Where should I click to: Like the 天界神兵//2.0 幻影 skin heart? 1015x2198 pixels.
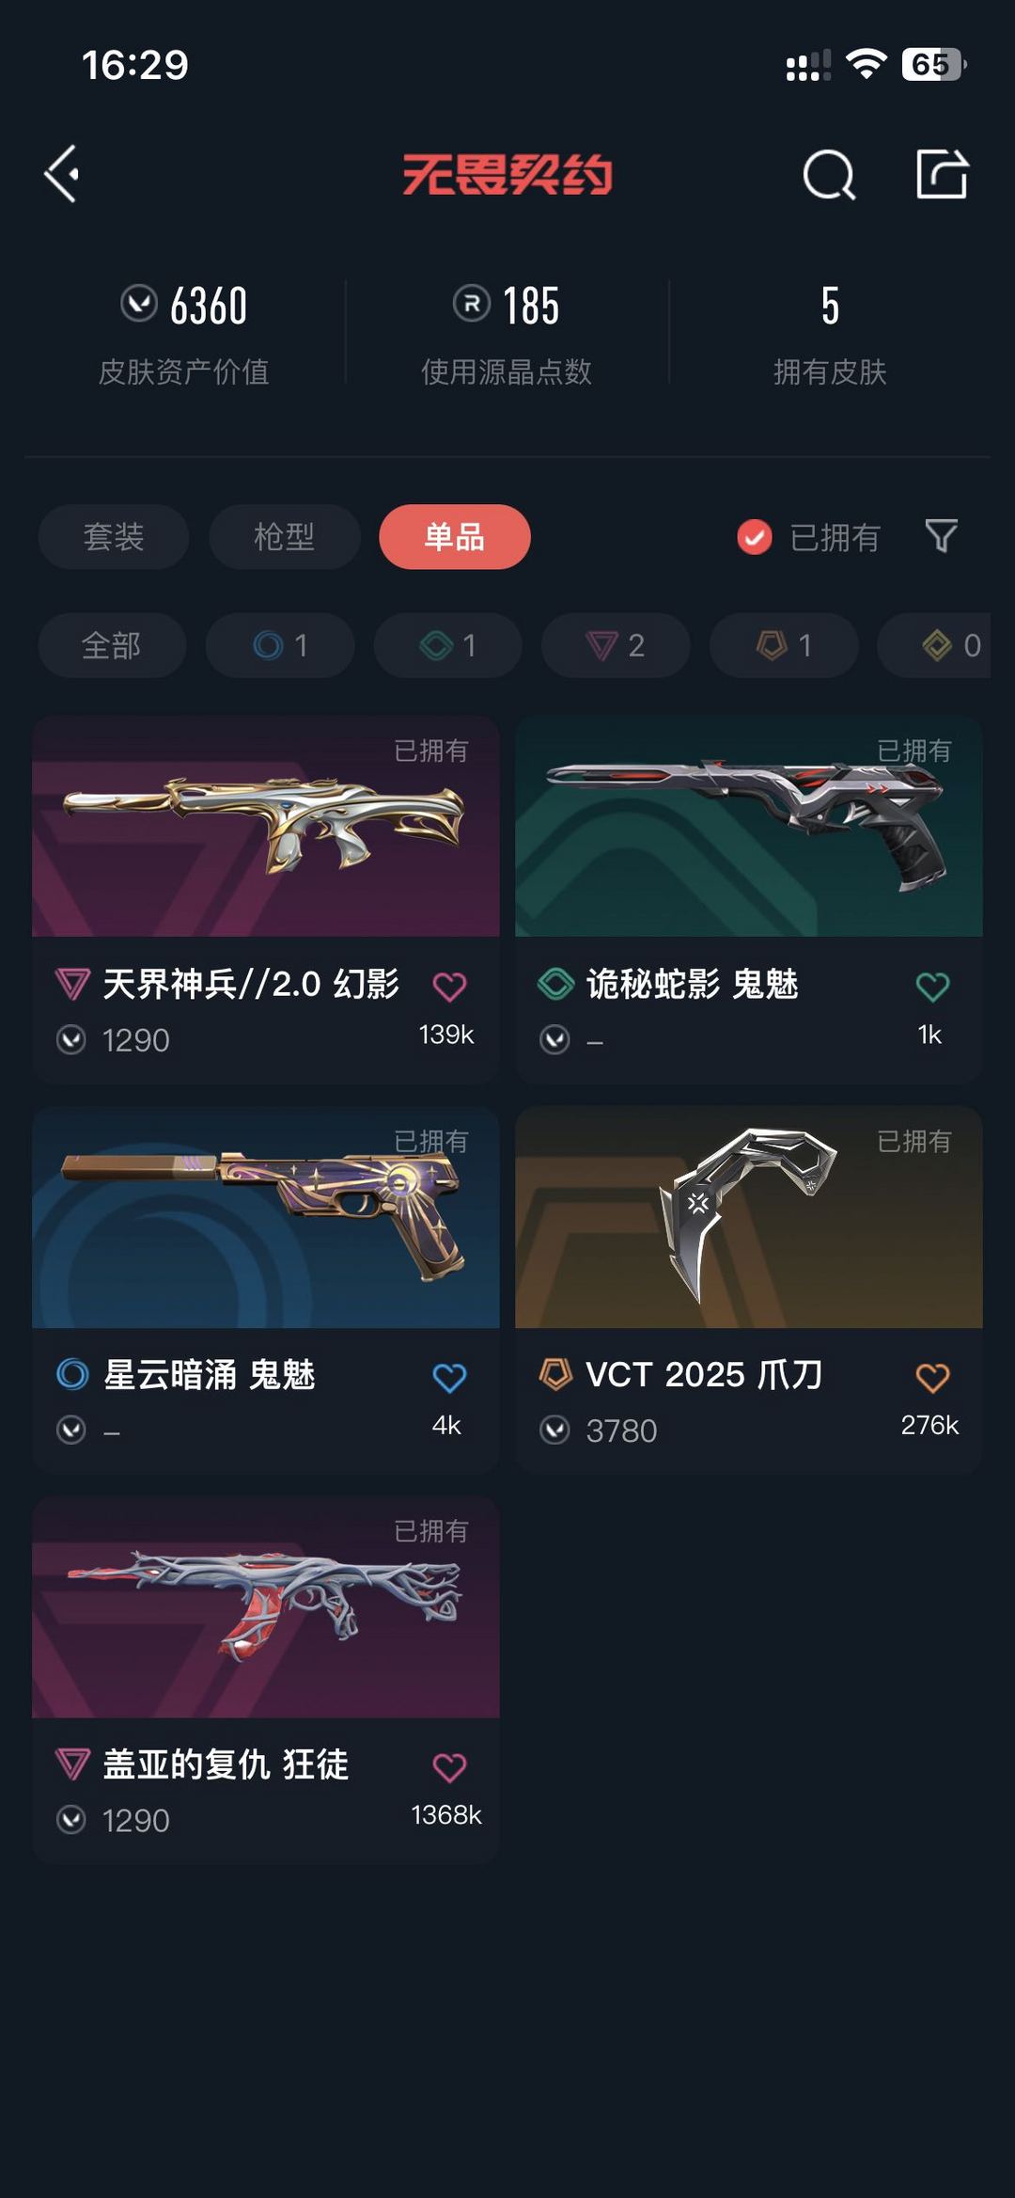coord(449,987)
